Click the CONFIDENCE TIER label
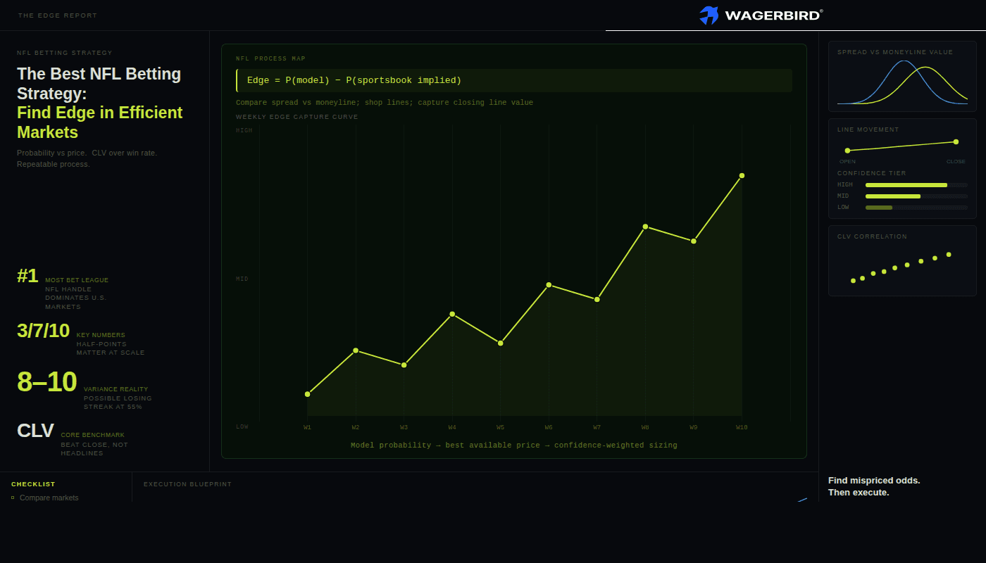 pos(872,173)
